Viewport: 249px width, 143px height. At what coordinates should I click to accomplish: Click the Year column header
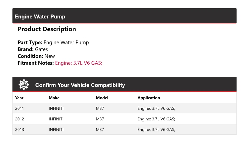(19, 98)
